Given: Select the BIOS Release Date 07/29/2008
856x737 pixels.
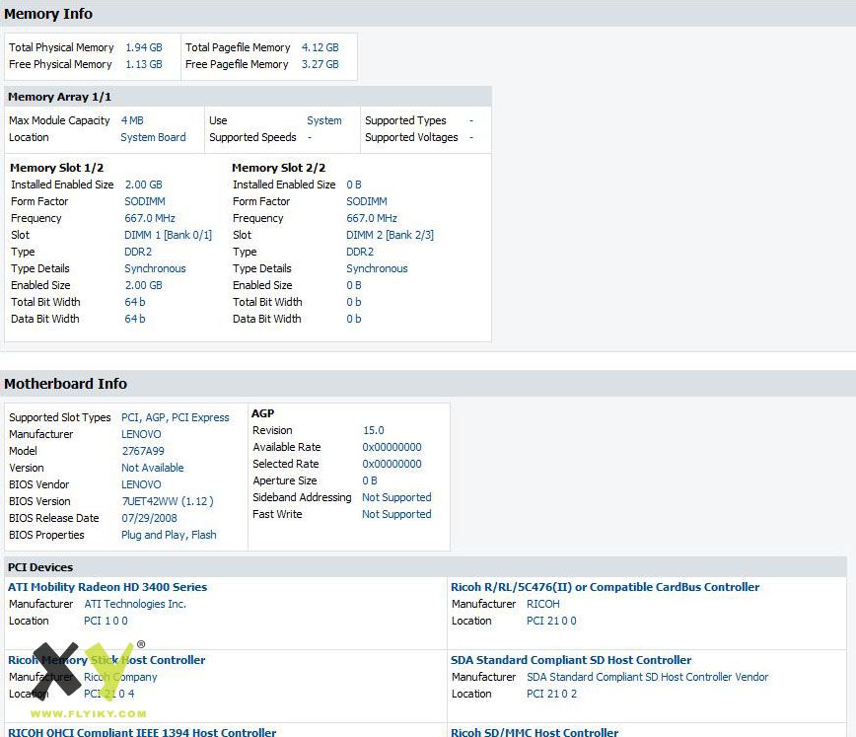Looking at the screenshot, I should coord(149,518).
